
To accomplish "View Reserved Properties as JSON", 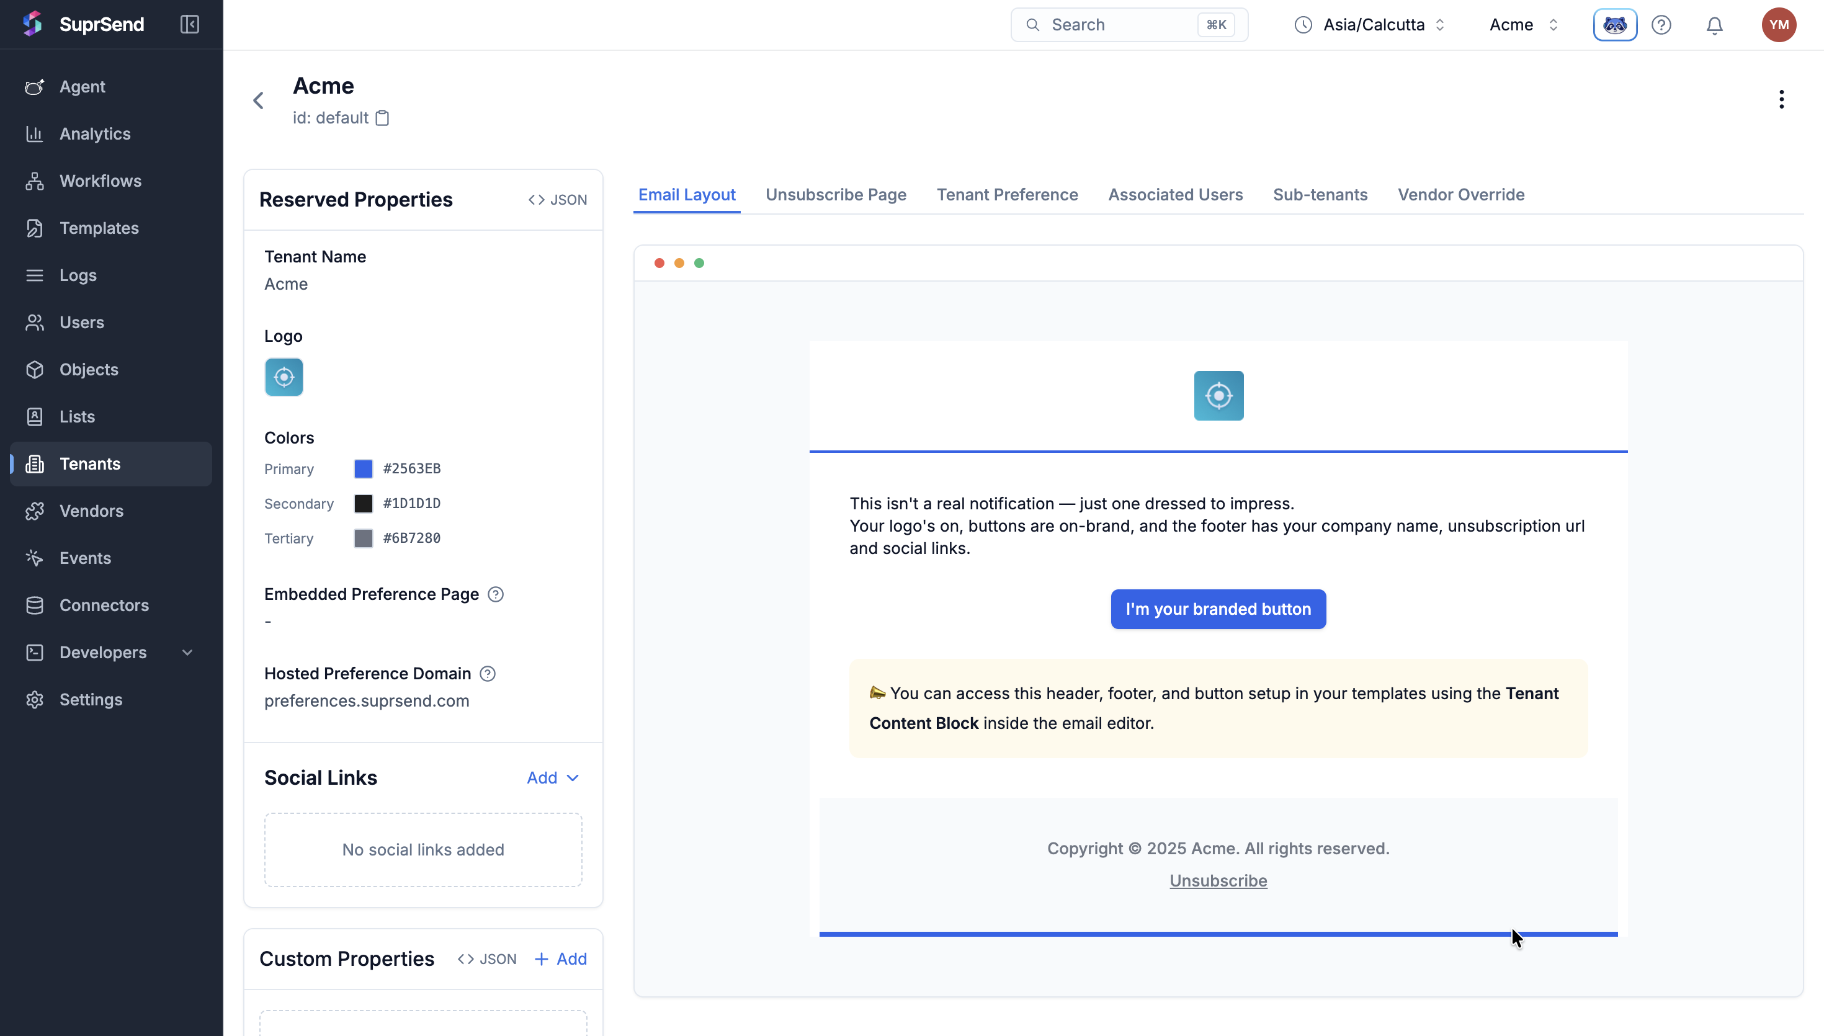I will [558, 200].
